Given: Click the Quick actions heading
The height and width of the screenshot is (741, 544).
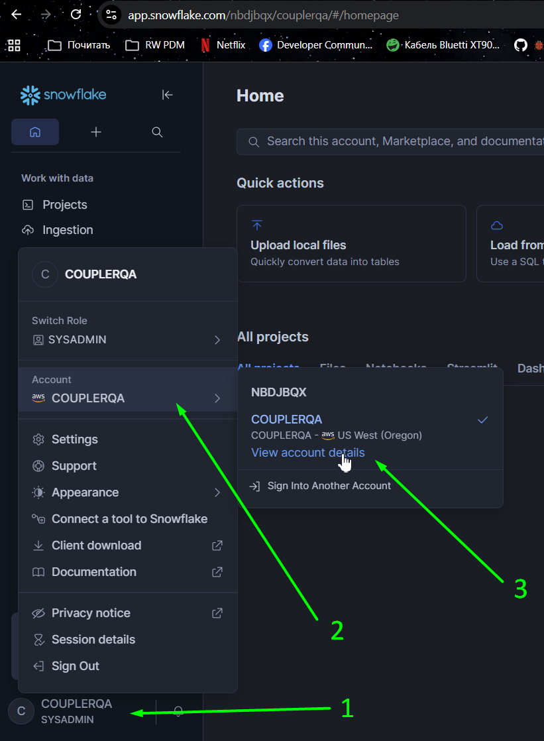Looking at the screenshot, I should coord(280,183).
